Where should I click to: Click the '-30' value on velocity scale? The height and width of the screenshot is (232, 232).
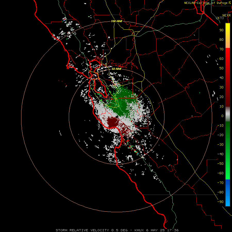[220, 145]
